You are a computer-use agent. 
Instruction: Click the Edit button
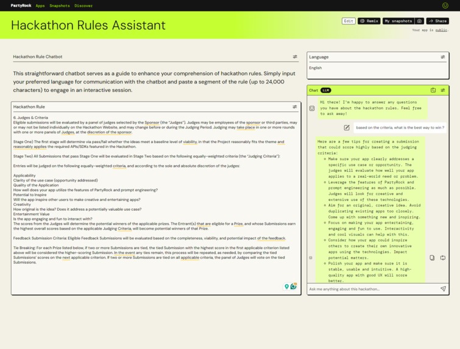(x=349, y=21)
